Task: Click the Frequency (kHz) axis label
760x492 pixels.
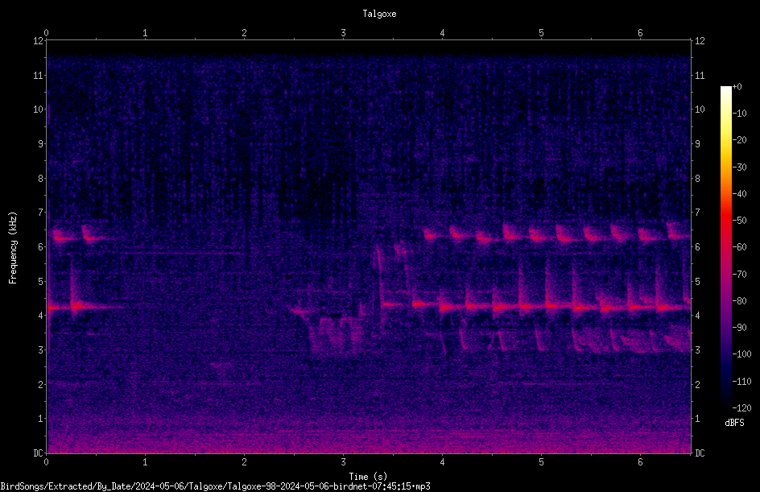Action: pos(13,248)
